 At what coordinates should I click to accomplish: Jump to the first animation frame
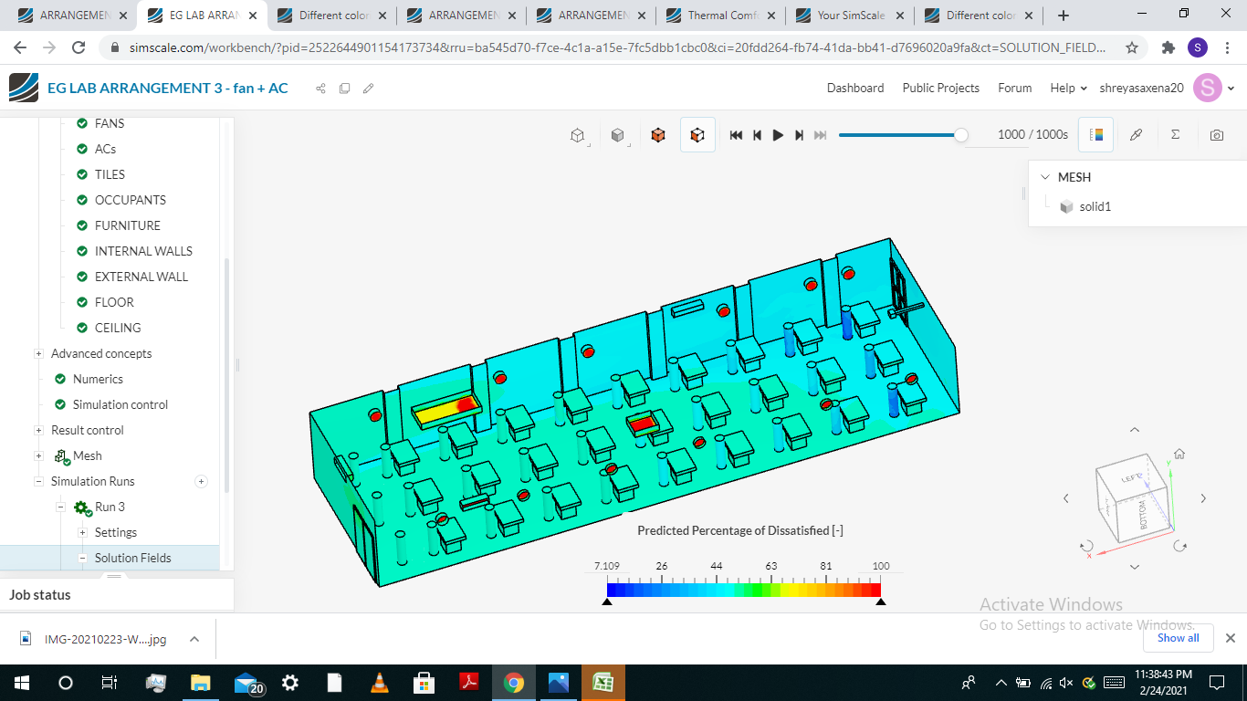pos(736,135)
